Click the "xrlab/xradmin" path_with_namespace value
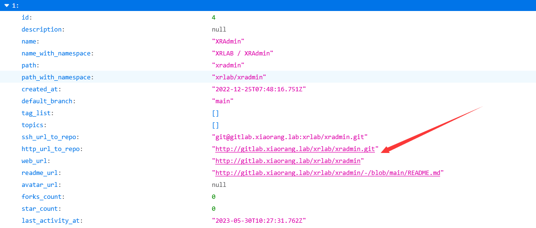The height and width of the screenshot is (228, 536). click(x=239, y=77)
